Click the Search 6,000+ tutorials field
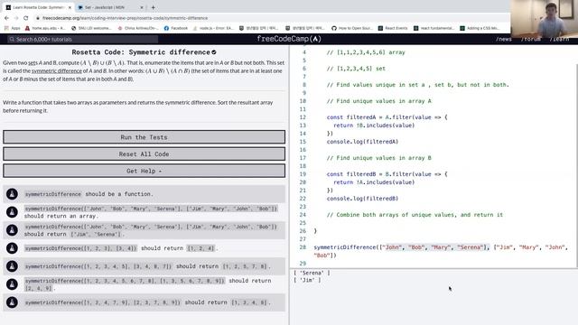The height and width of the screenshot is (325, 578). (x=82, y=39)
